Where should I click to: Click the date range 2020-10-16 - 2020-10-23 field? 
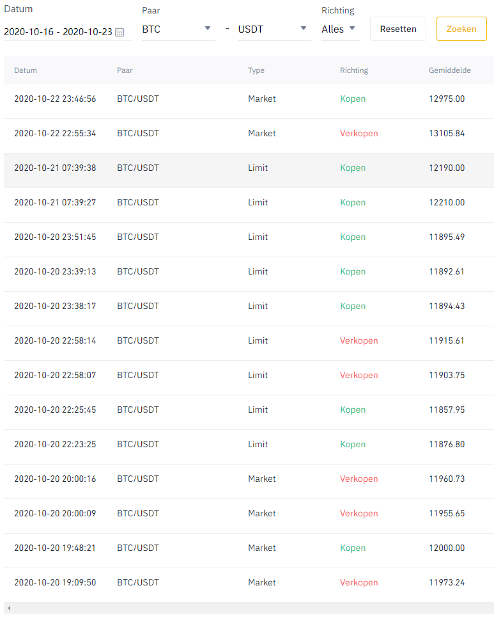[x=58, y=32]
